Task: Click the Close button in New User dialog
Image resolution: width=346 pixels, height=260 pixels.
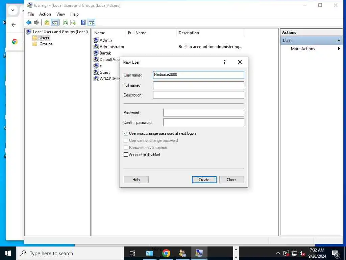Action: tap(231, 180)
